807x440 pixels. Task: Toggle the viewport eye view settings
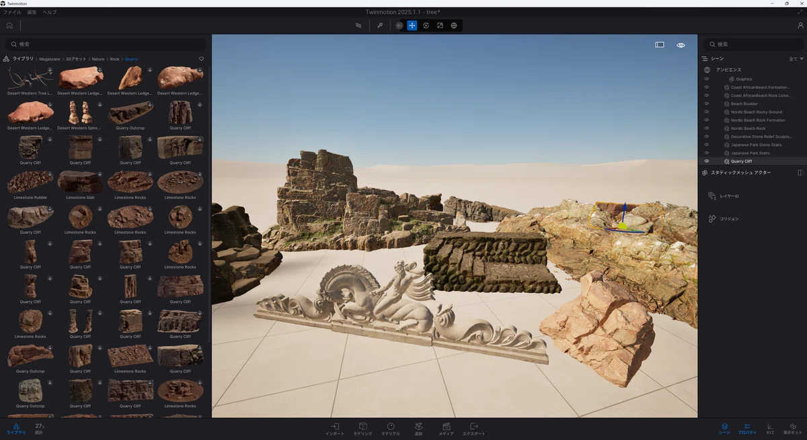tap(681, 45)
